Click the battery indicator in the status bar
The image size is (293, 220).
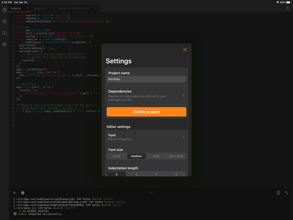[x=289, y=2]
